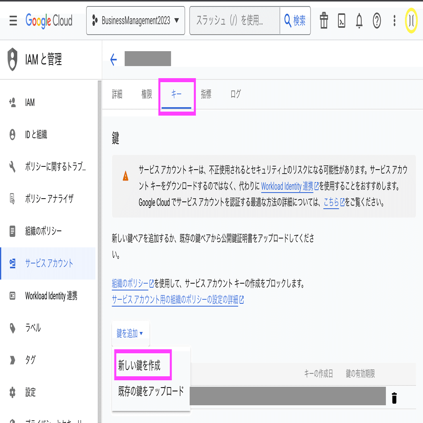The width and height of the screenshot is (423, 423).
Task: Switch to the ログ tab
Action: pos(235,94)
